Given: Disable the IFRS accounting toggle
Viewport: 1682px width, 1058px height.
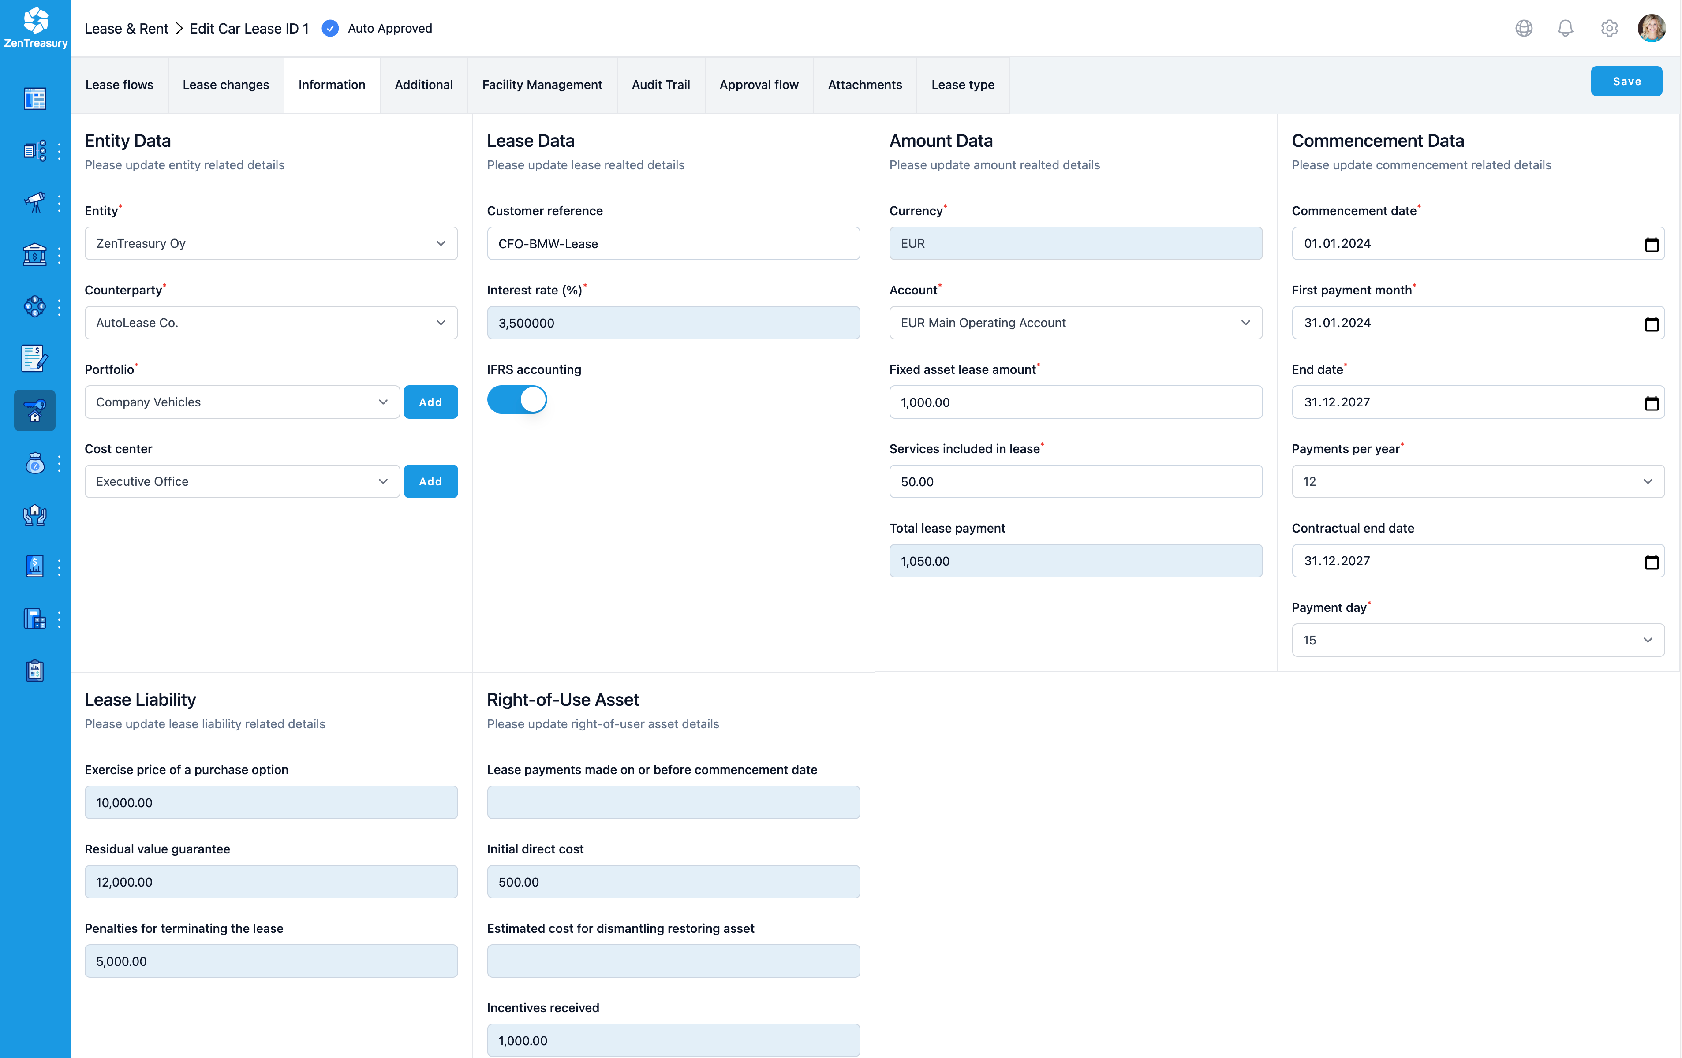Looking at the screenshot, I should tap(517, 399).
